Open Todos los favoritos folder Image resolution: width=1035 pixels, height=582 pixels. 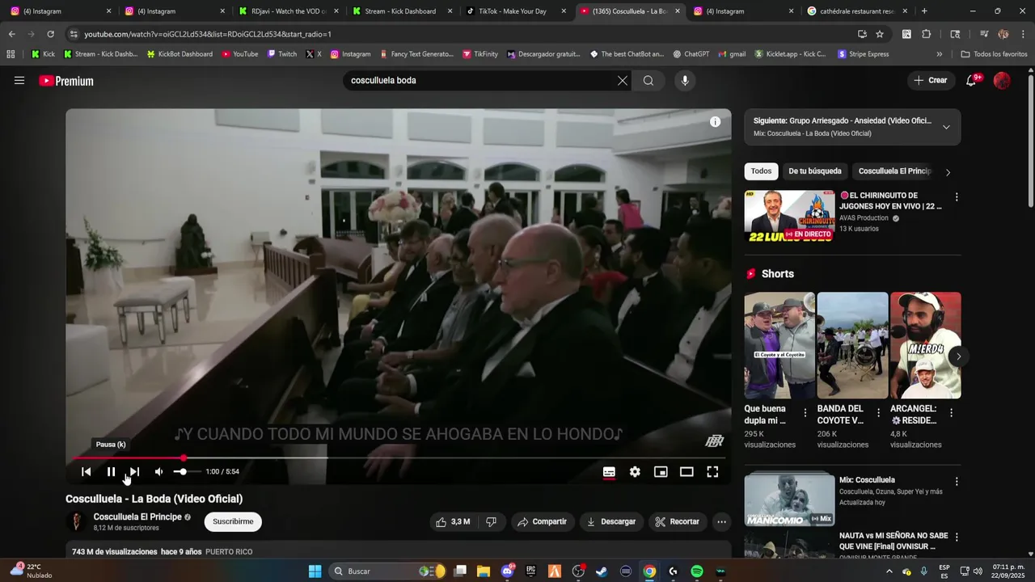click(x=994, y=54)
